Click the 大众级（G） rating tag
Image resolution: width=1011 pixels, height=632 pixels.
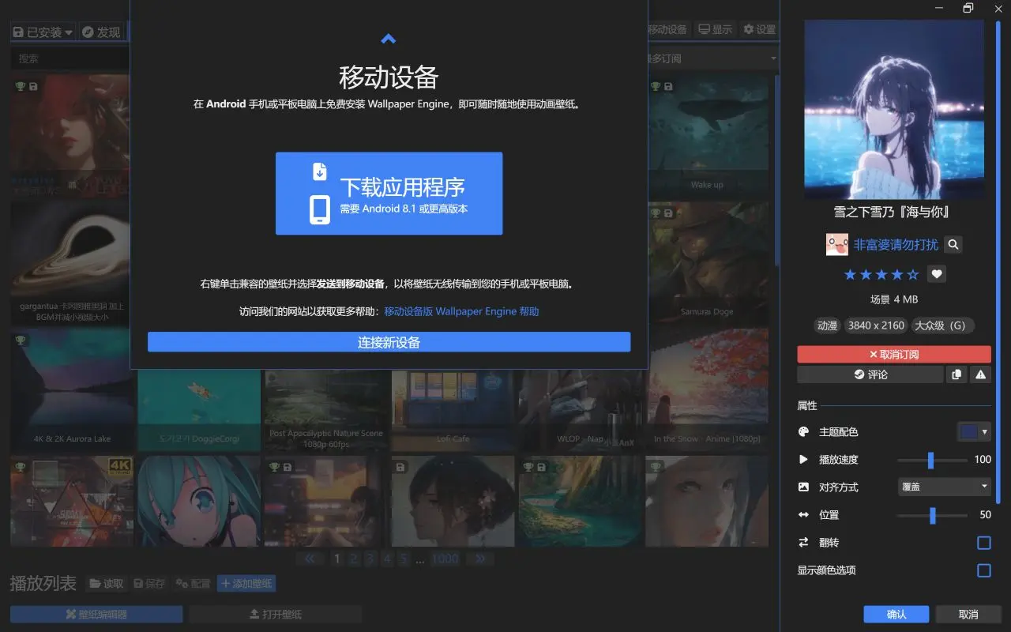[943, 325]
